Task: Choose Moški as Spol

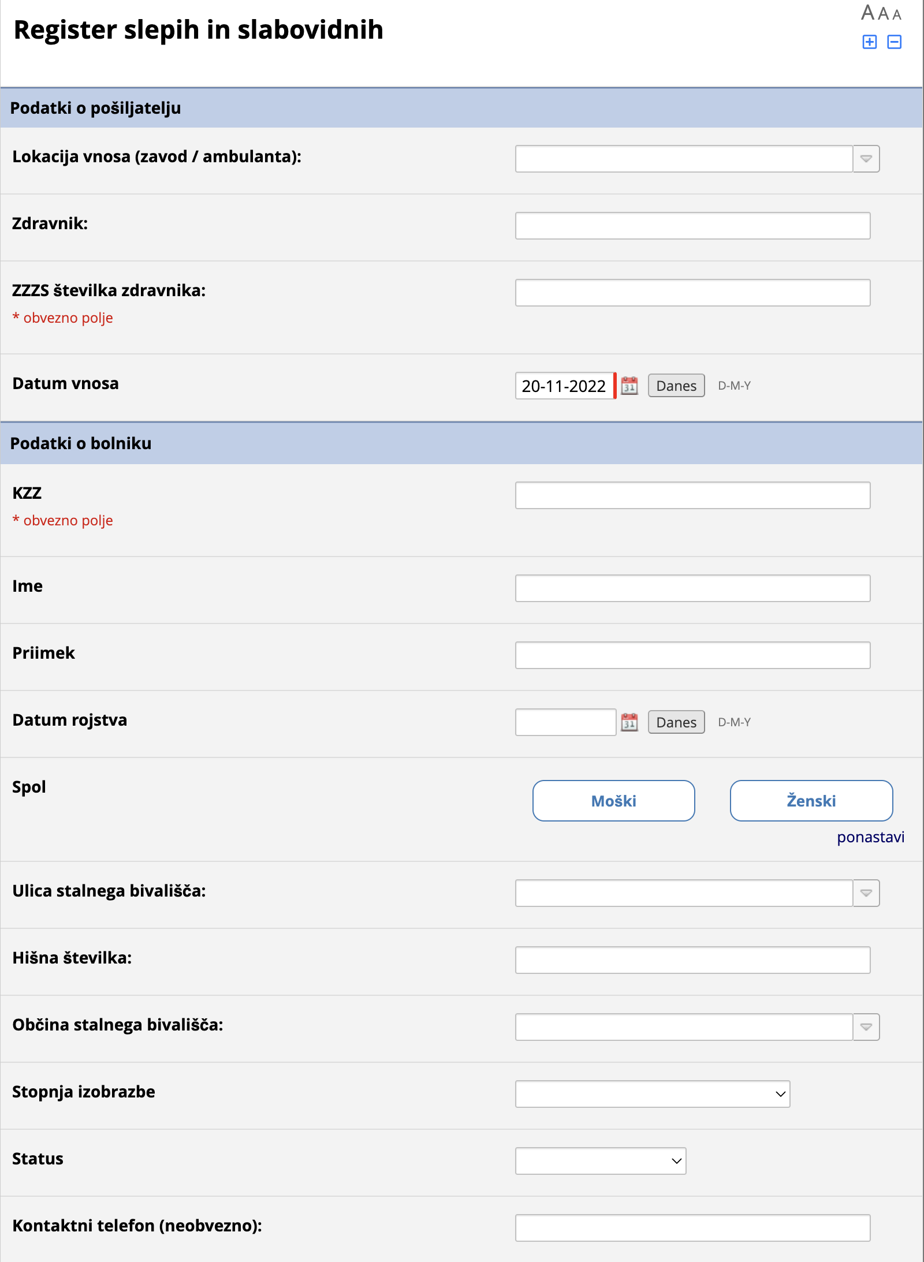Action: point(613,801)
